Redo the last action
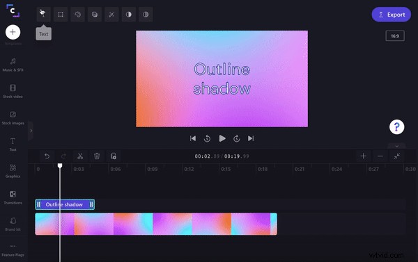 coord(63,156)
